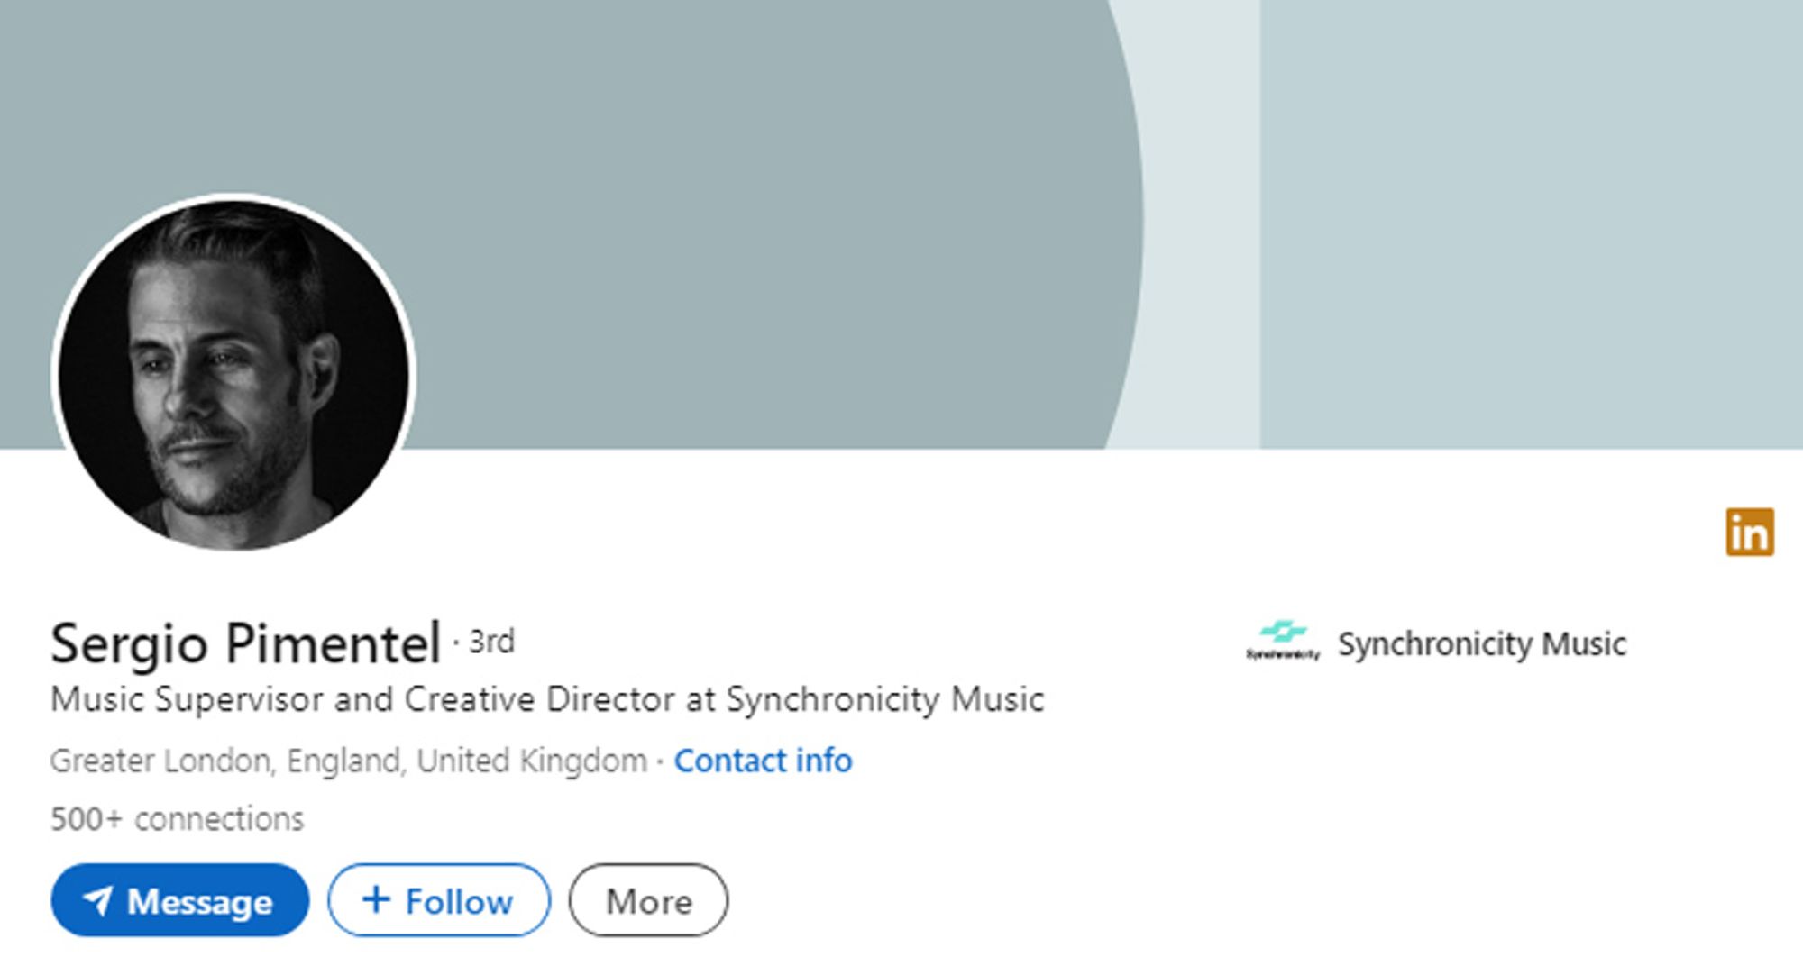Open the Contact info link
Viewport: 1803px width, 957px height.
click(x=763, y=761)
